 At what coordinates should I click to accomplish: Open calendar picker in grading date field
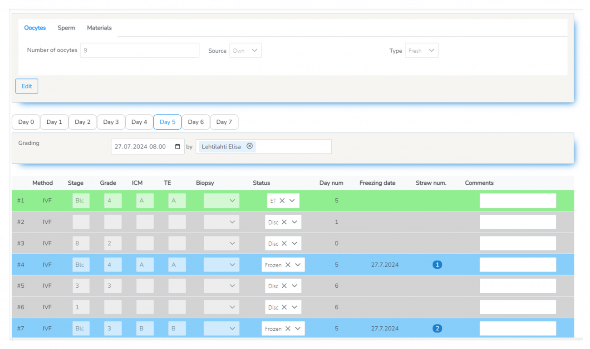(177, 147)
